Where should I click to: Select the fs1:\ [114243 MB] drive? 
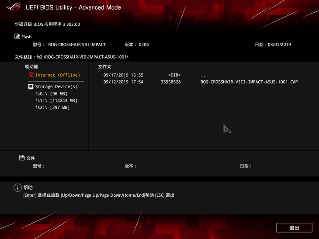point(56,100)
